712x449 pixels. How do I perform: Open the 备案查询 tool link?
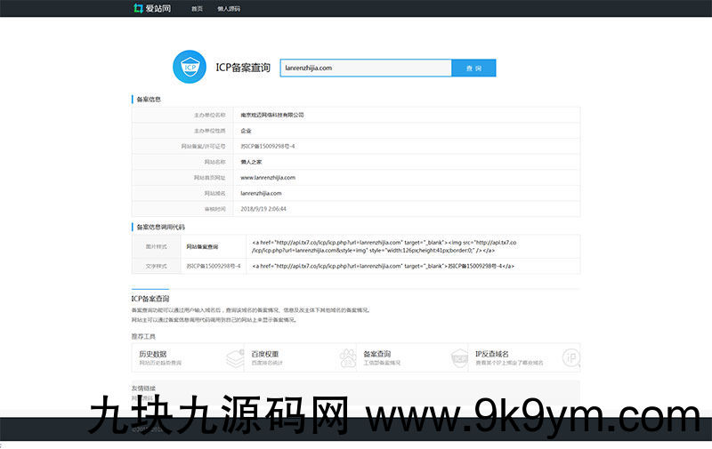[x=377, y=354]
